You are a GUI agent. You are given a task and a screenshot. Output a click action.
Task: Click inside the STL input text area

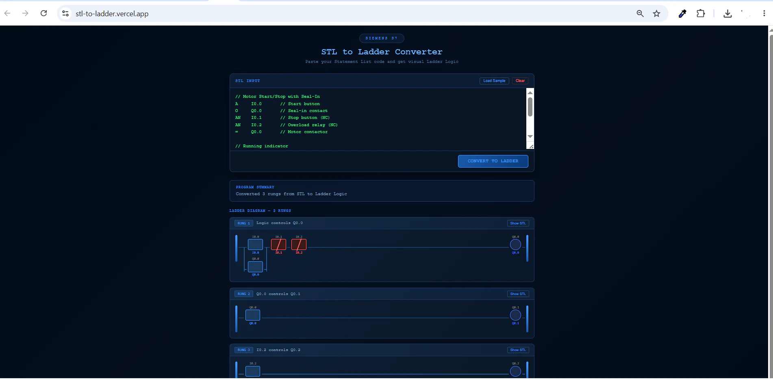point(378,119)
